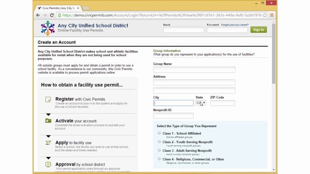This screenshot has height=174, width=310.
Task: Maximize the browser window
Action: coord(263,3)
